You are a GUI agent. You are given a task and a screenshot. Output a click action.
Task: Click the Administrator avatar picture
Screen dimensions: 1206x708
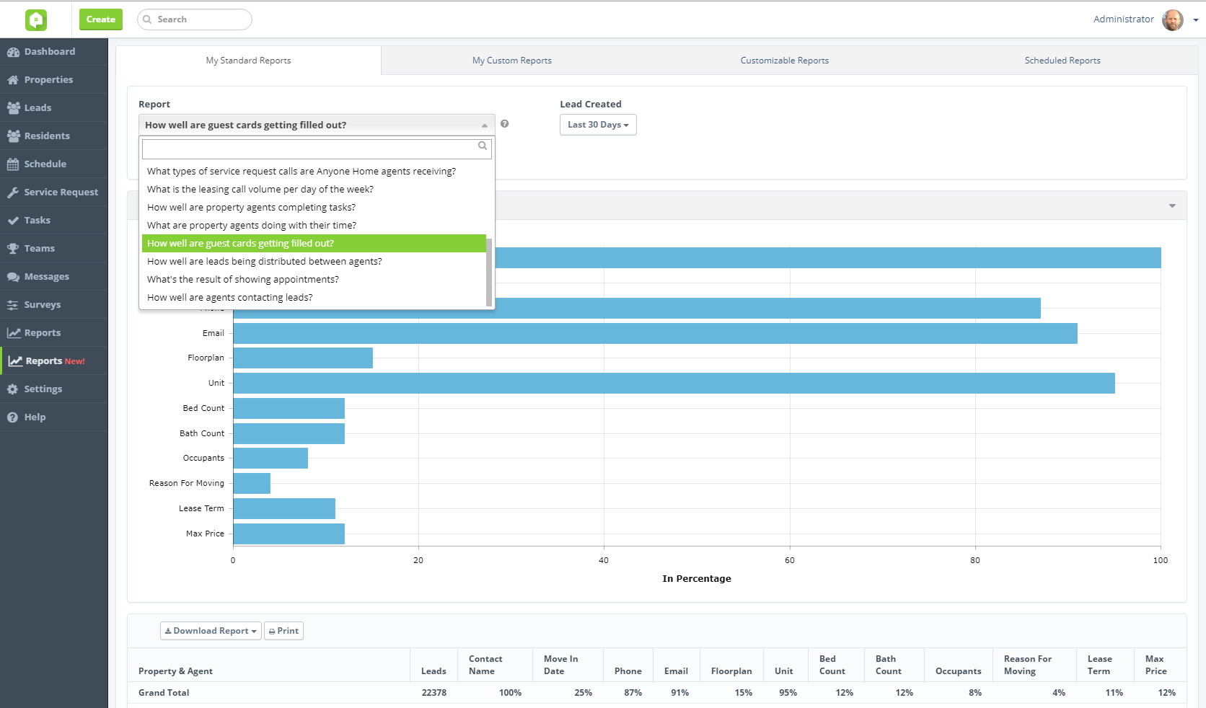[1173, 20]
